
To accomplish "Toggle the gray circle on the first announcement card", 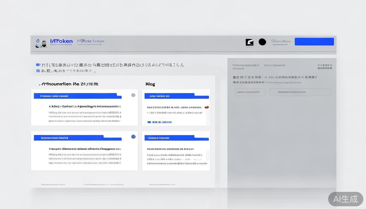I will click(x=133, y=95).
